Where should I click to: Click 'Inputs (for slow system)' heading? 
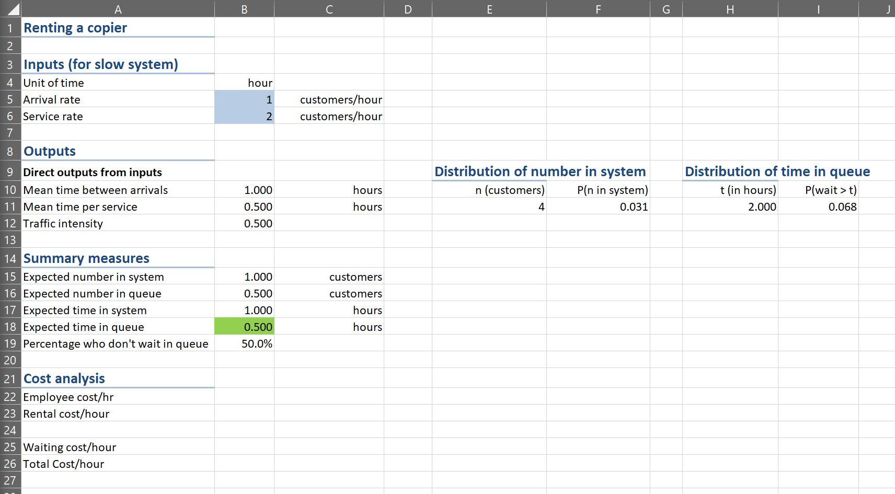point(118,64)
